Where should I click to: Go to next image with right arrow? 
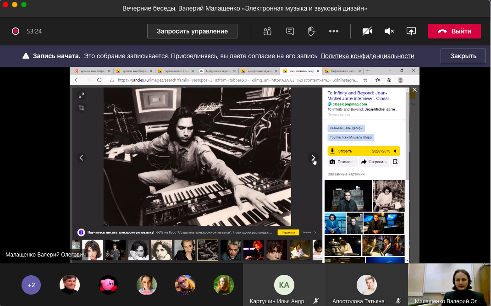click(313, 158)
